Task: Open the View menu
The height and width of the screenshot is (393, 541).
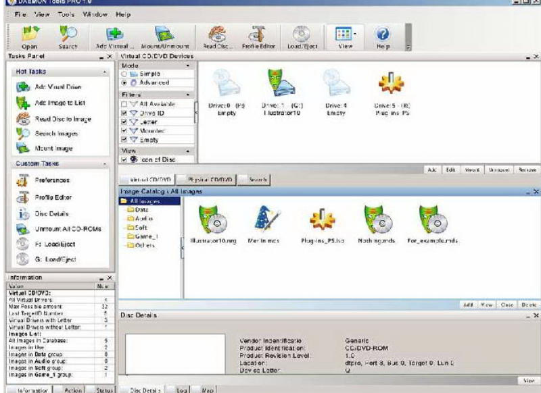Action: pos(42,14)
